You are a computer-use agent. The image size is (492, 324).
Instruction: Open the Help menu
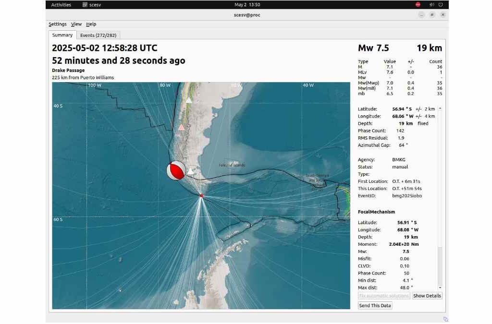click(91, 24)
